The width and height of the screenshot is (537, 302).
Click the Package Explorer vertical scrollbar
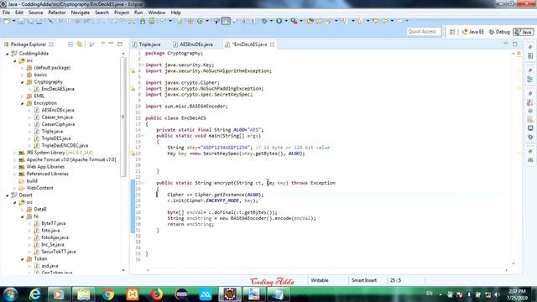point(123,117)
